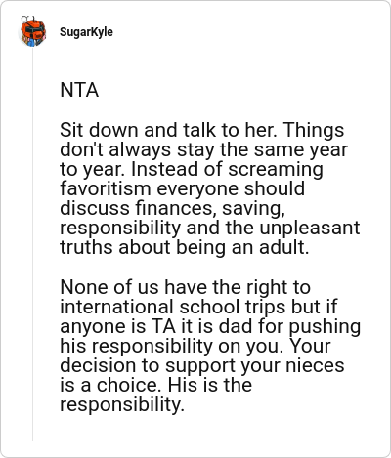Viewport: 391px width, 458px height.
Task: Open SugarKyle's avatar image
Action: [x=32, y=32]
